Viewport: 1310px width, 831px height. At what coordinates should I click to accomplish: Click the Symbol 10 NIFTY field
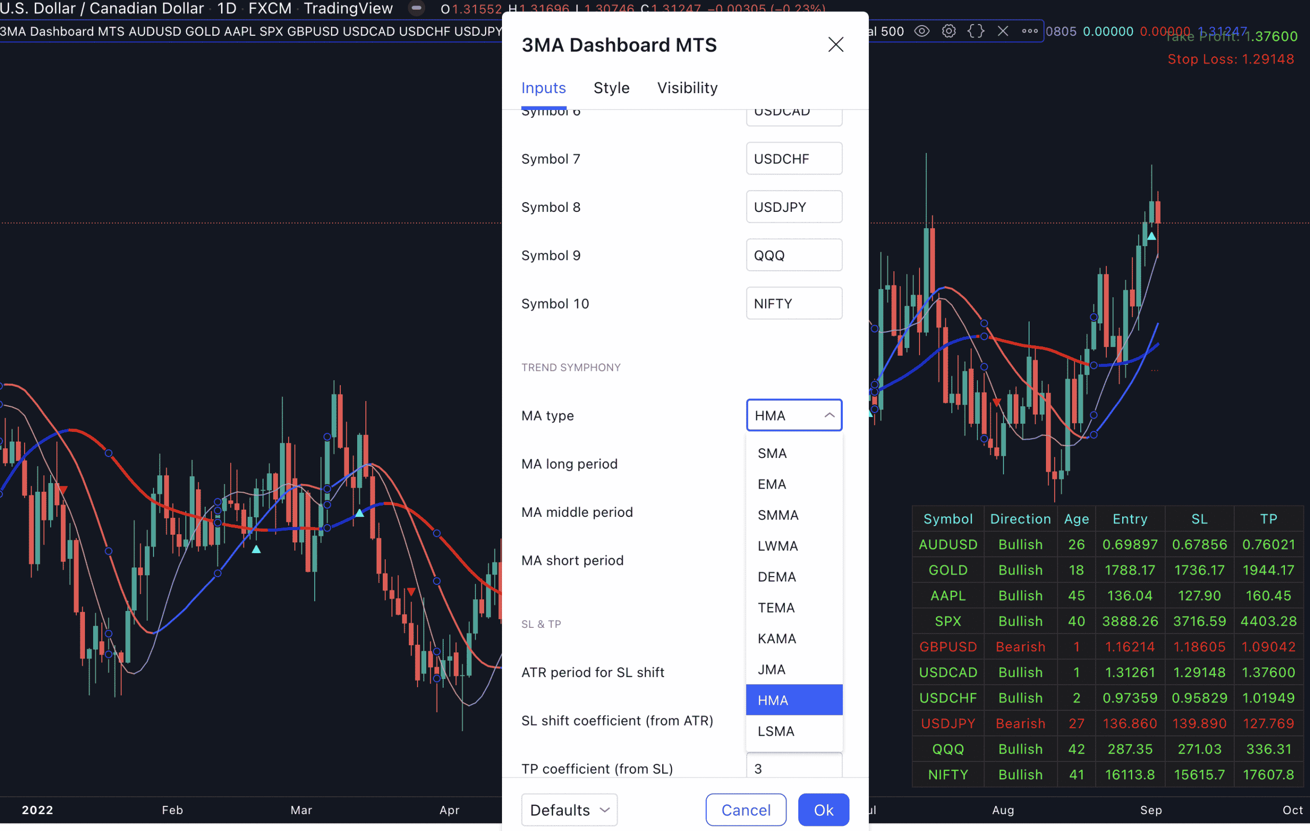pos(794,303)
